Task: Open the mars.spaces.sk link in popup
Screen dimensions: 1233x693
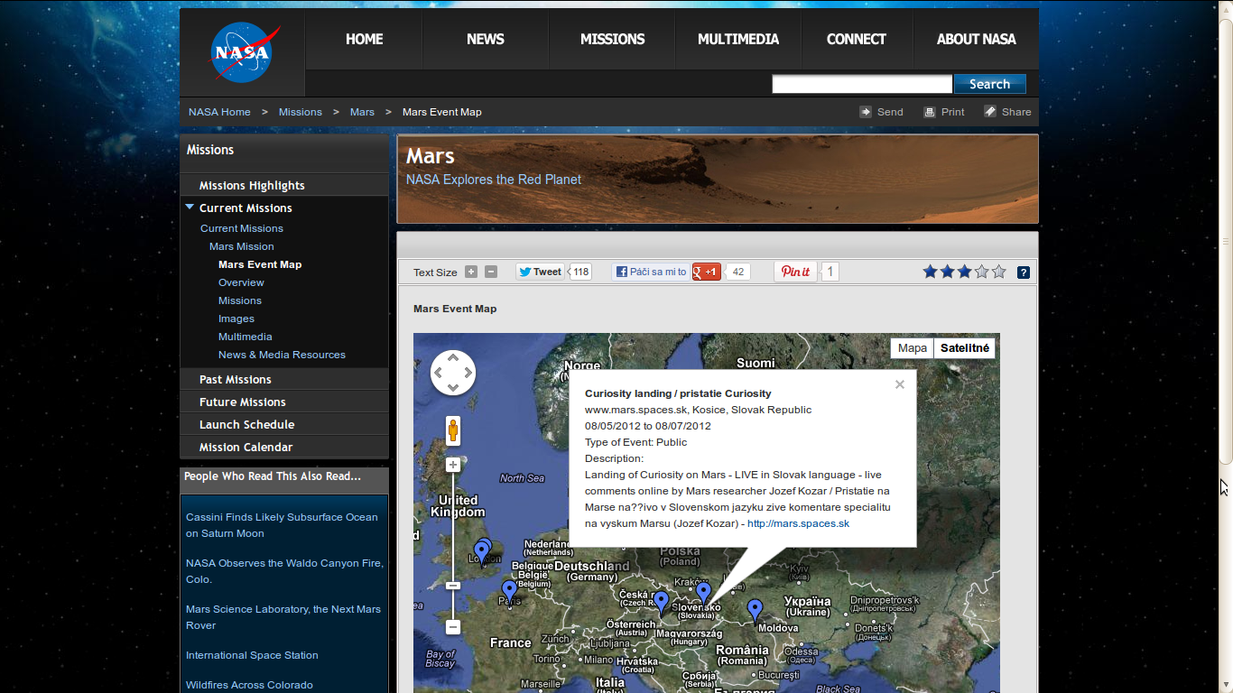Action: point(798,523)
